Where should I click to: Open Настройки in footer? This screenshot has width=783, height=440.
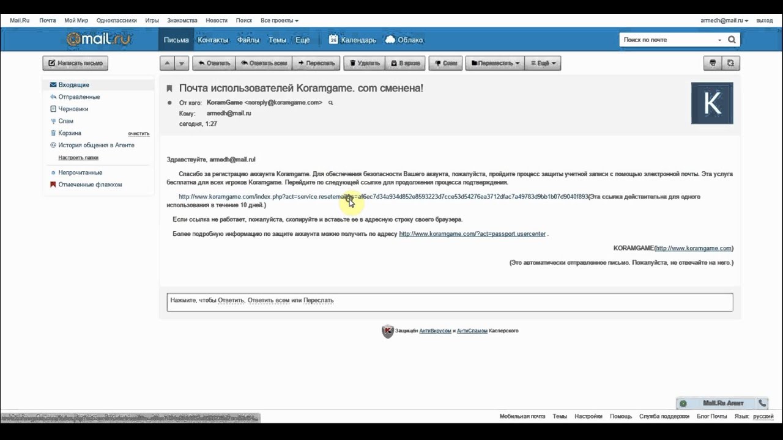tap(588, 416)
